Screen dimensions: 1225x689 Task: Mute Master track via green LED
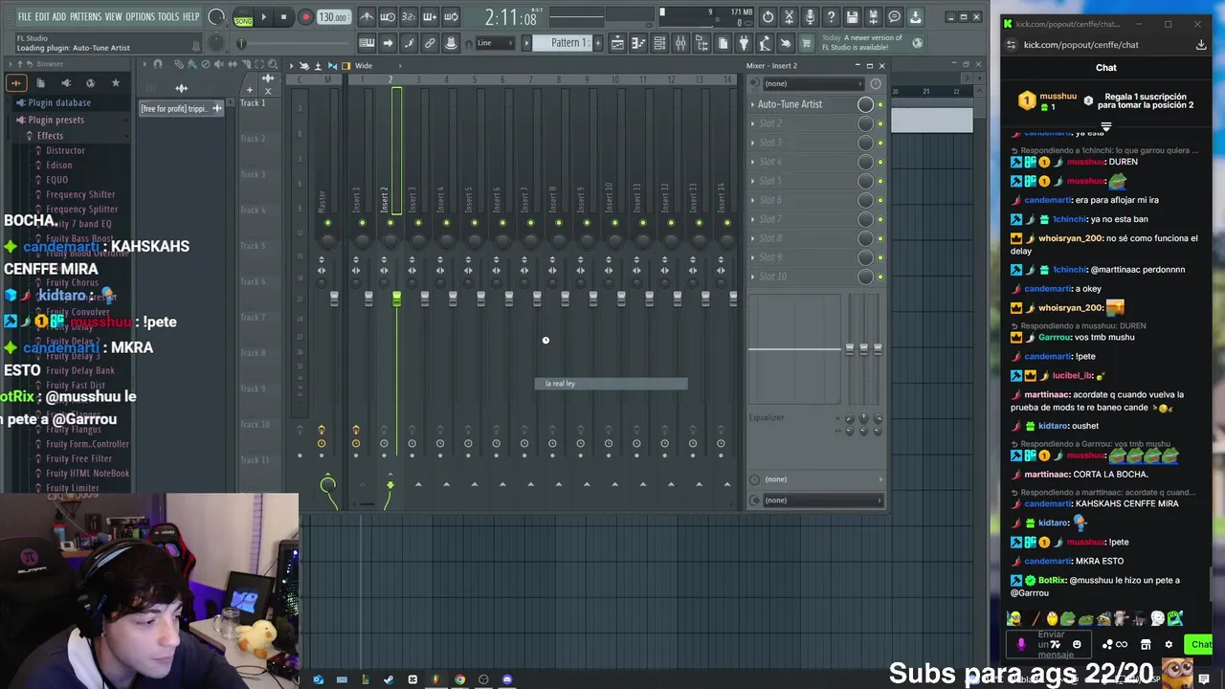(327, 223)
